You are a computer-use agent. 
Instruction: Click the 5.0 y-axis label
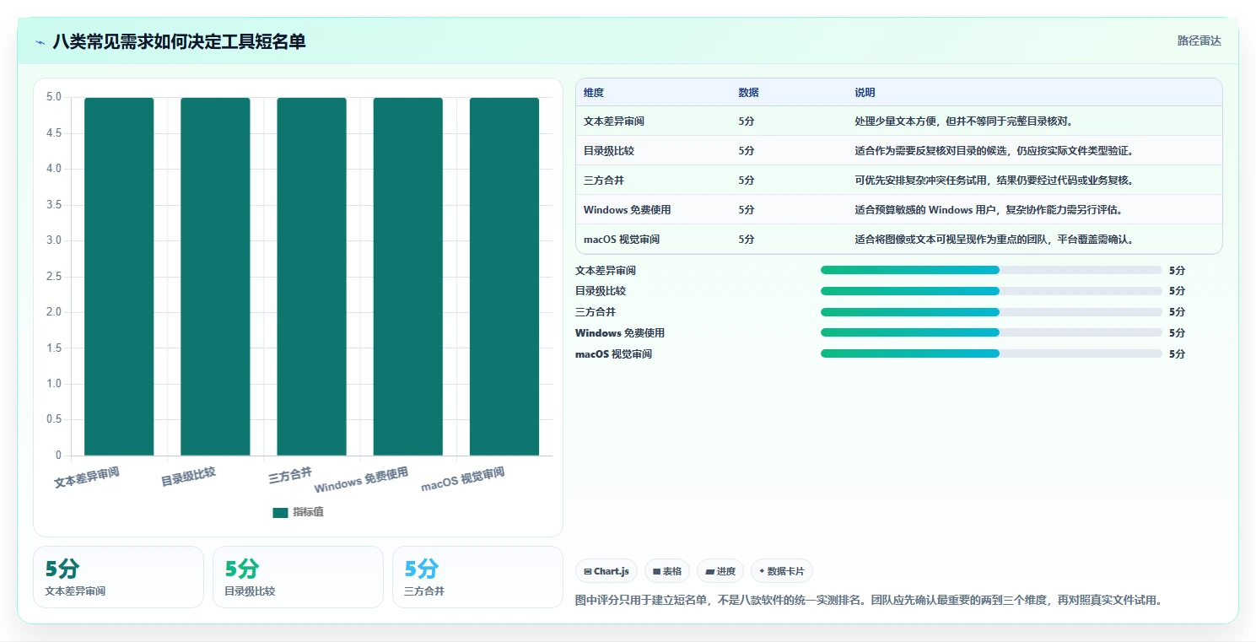54,97
